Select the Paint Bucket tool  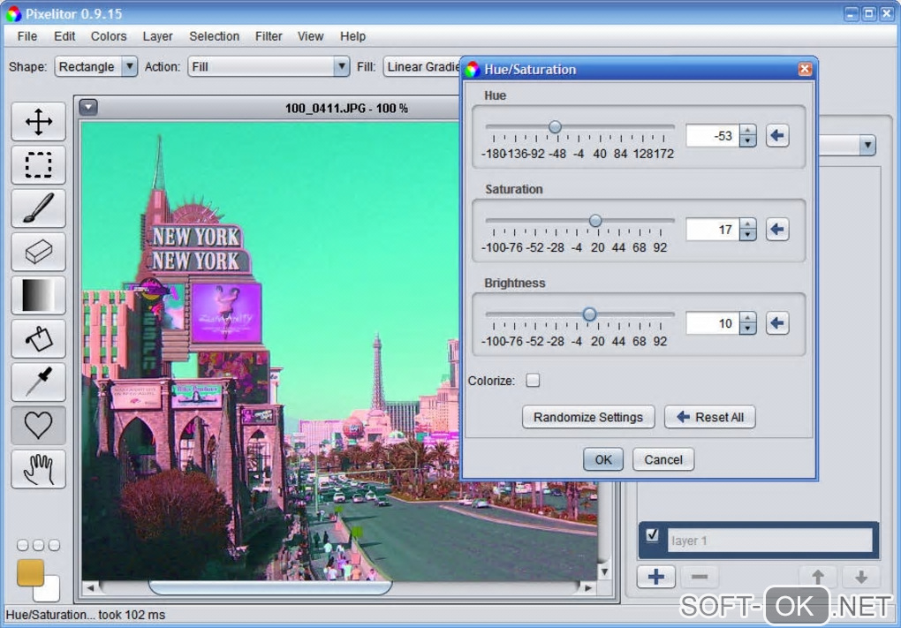point(39,338)
